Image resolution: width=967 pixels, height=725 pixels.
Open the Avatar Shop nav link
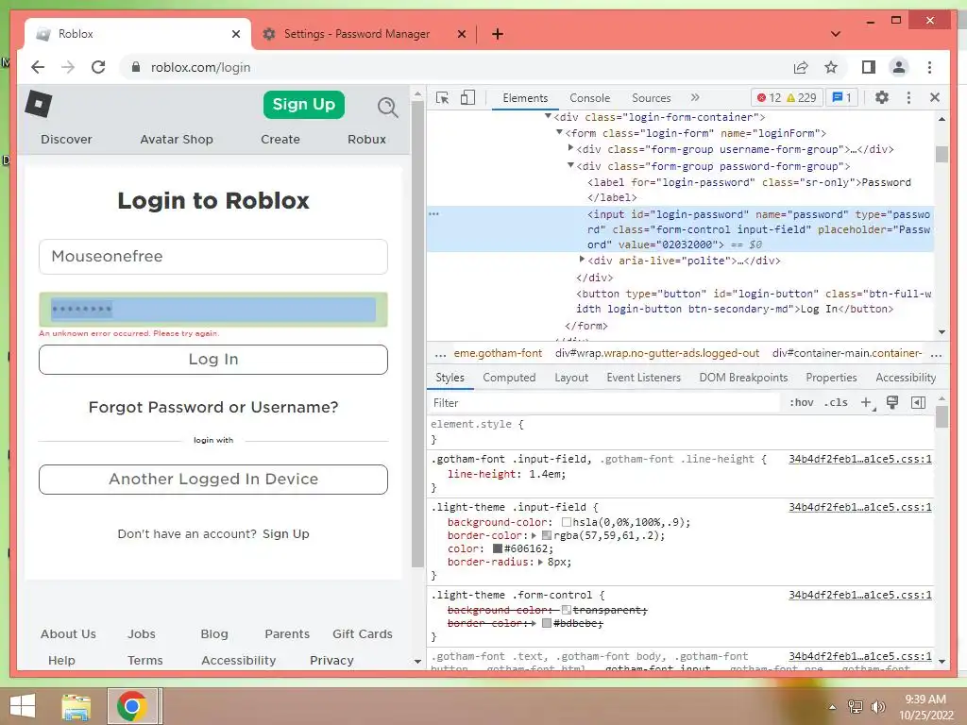(177, 140)
